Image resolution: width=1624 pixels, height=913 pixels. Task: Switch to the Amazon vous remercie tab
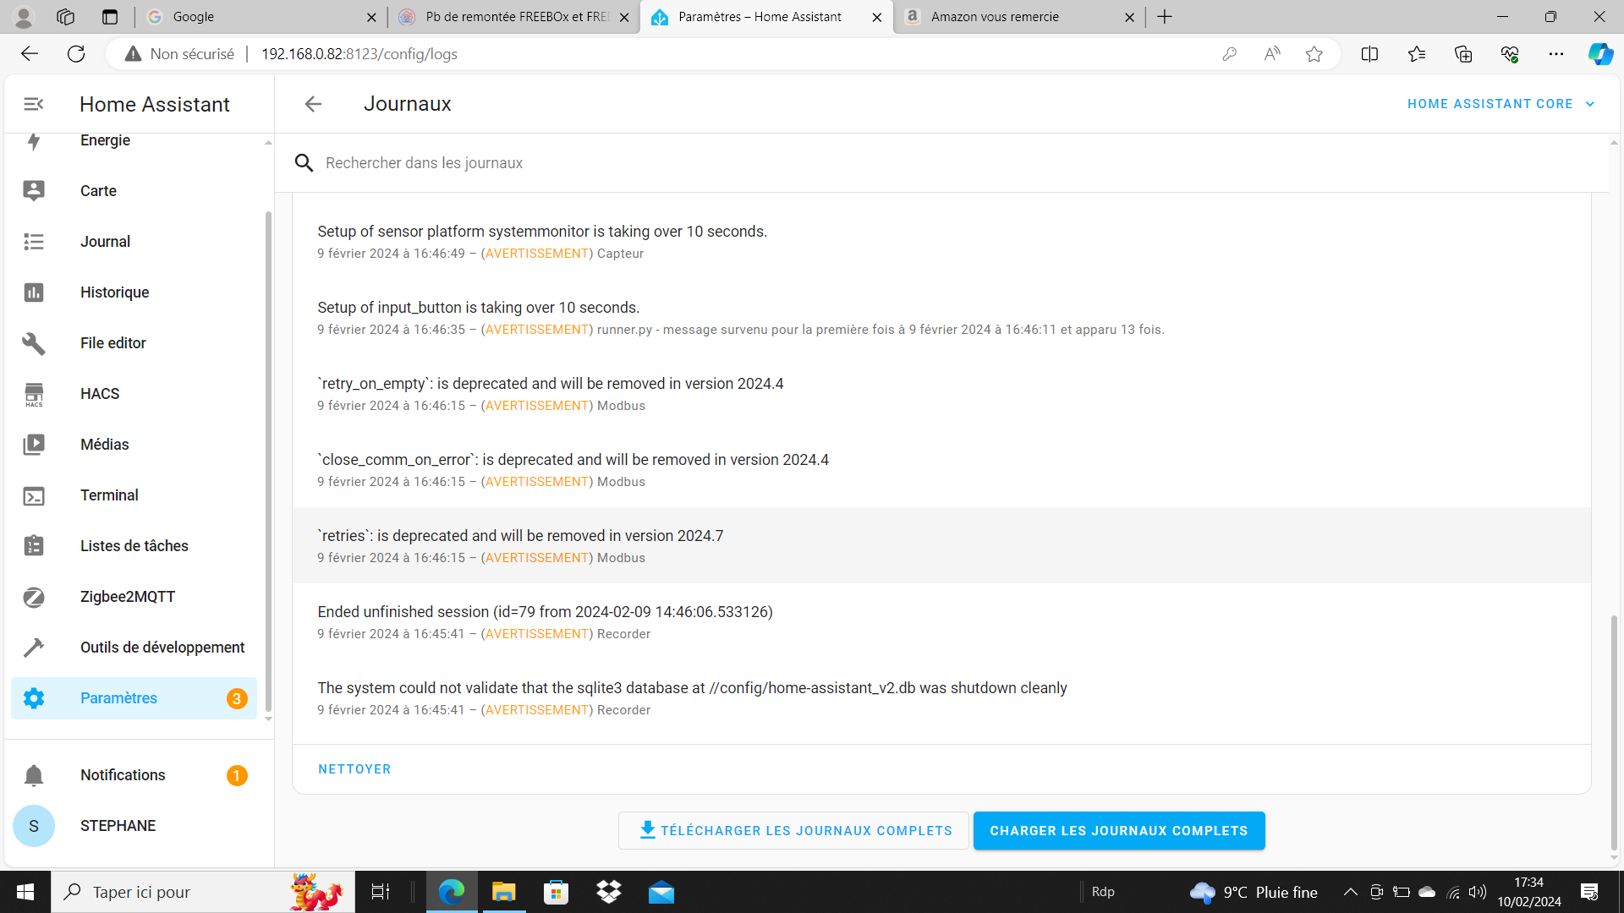tap(995, 17)
